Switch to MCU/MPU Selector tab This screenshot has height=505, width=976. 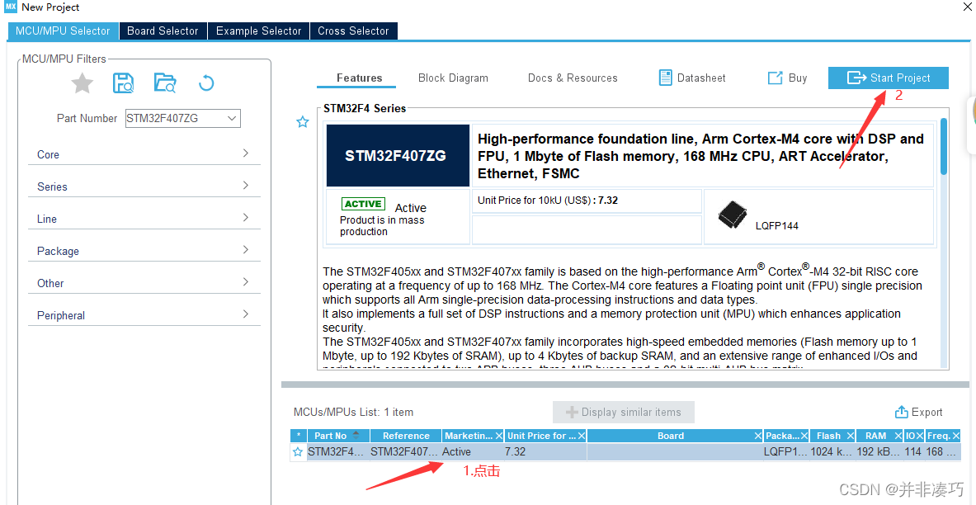(x=63, y=31)
